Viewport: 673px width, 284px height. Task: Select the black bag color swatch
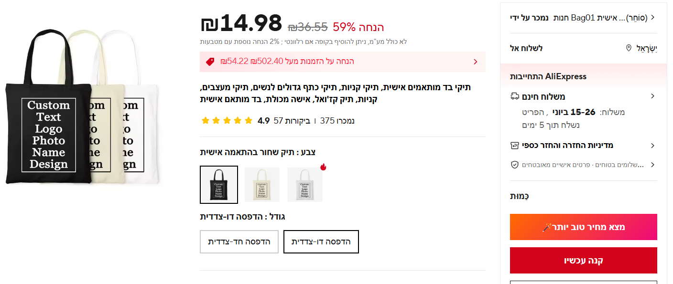[219, 184]
